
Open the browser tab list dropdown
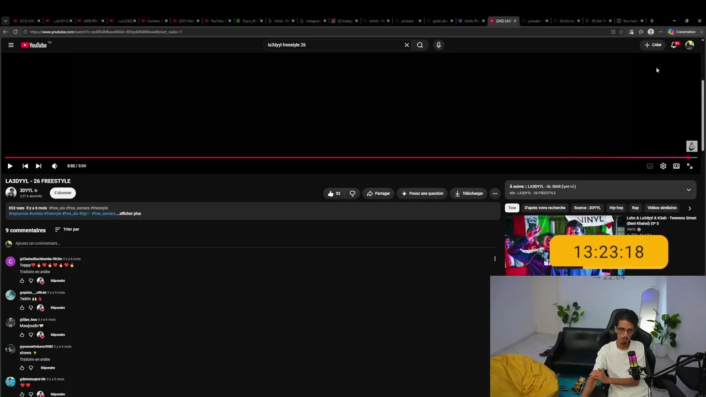(5, 21)
